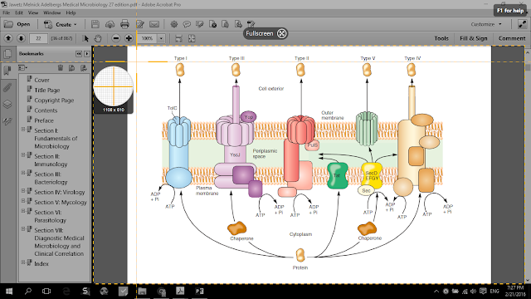Zoom out with minus button
This screenshot has width=531, height=299.
tap(116, 38)
